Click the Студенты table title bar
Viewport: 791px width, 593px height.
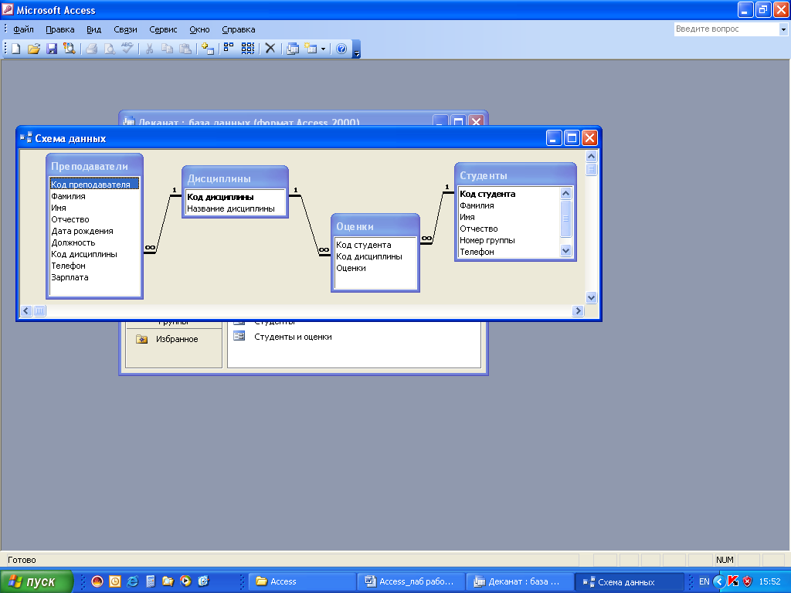pos(515,175)
